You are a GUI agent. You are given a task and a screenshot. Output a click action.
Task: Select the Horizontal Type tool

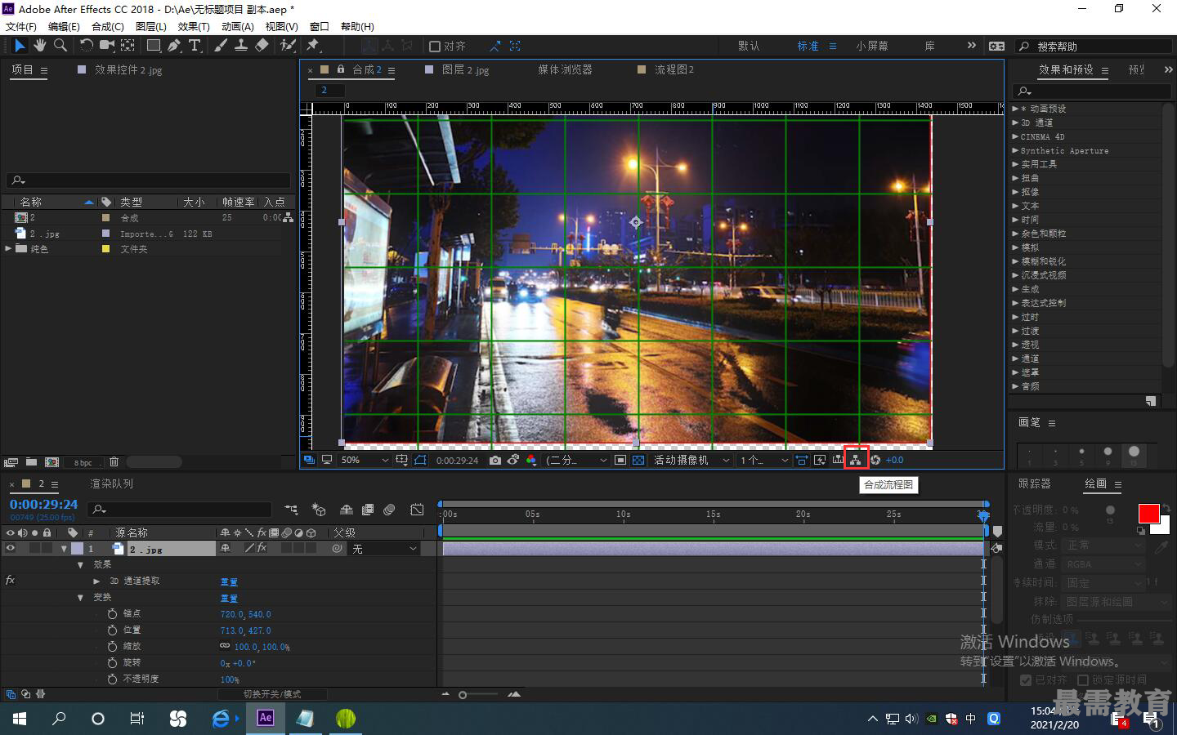point(195,46)
